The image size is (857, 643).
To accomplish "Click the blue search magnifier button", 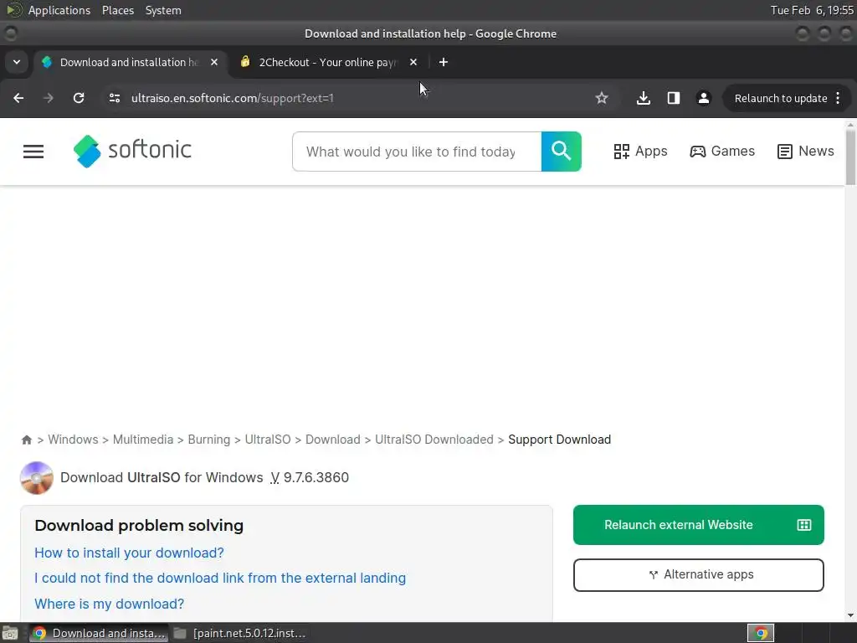I will pyautogui.click(x=562, y=152).
